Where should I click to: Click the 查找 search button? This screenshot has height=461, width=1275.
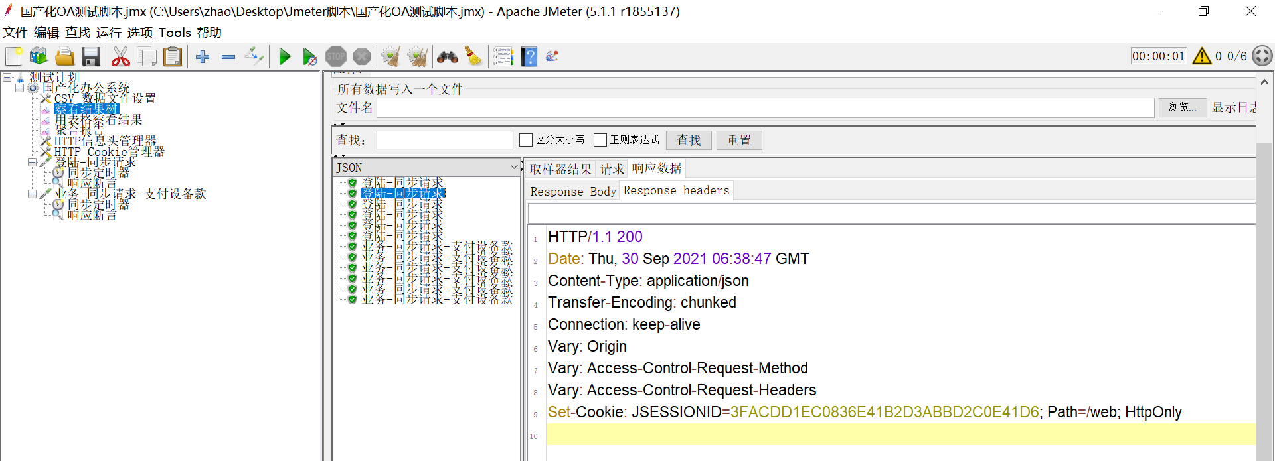coord(689,140)
